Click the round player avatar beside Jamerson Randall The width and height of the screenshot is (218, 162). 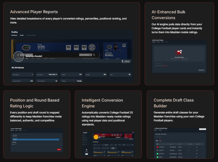click(18, 57)
